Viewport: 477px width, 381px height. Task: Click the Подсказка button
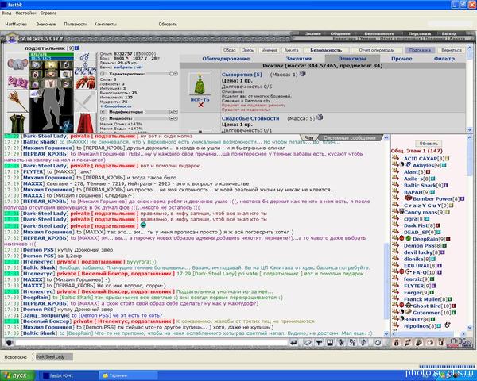tap(420, 50)
